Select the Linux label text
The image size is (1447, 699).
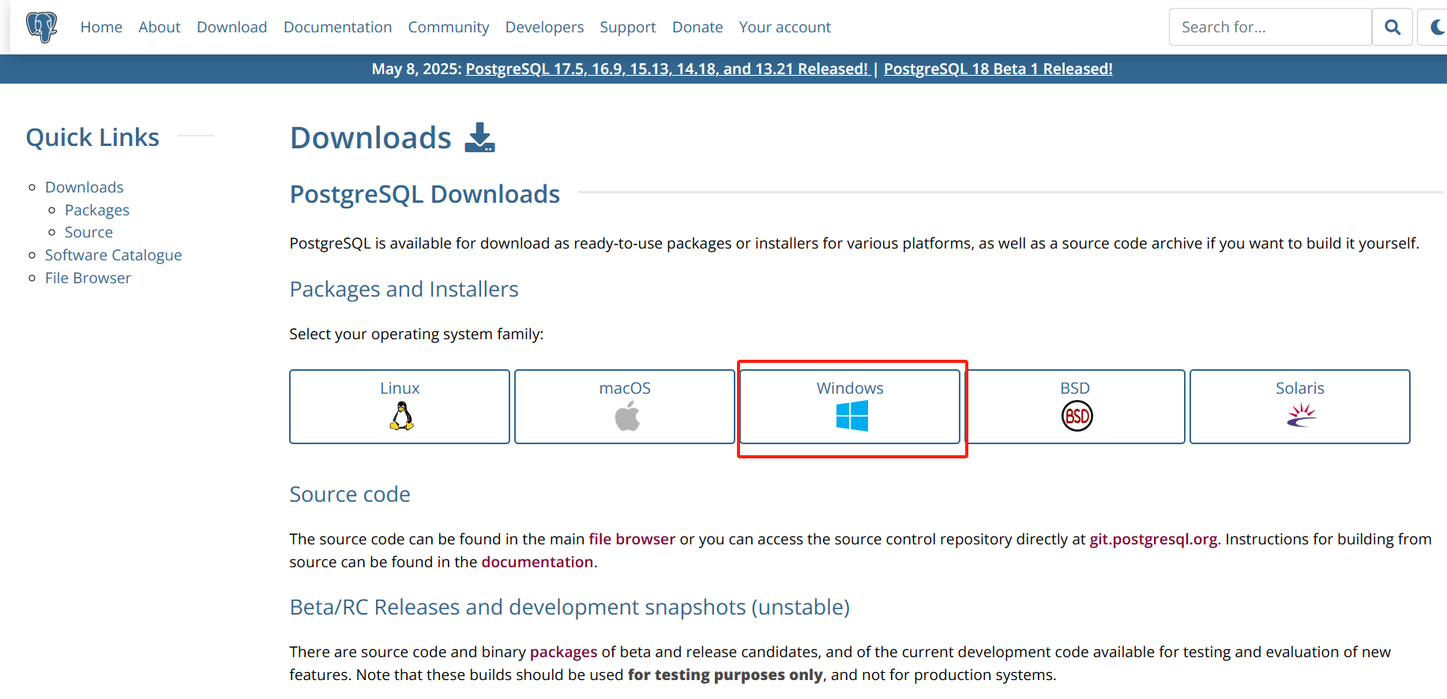(x=400, y=388)
